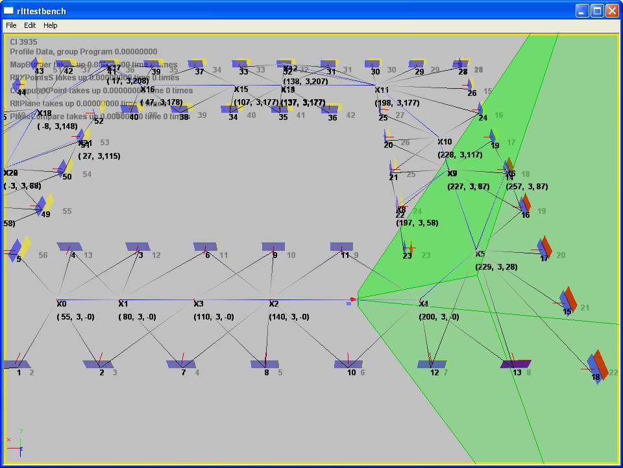Click plane marker 12 at bottom
623x468 pixels.
click(432, 364)
